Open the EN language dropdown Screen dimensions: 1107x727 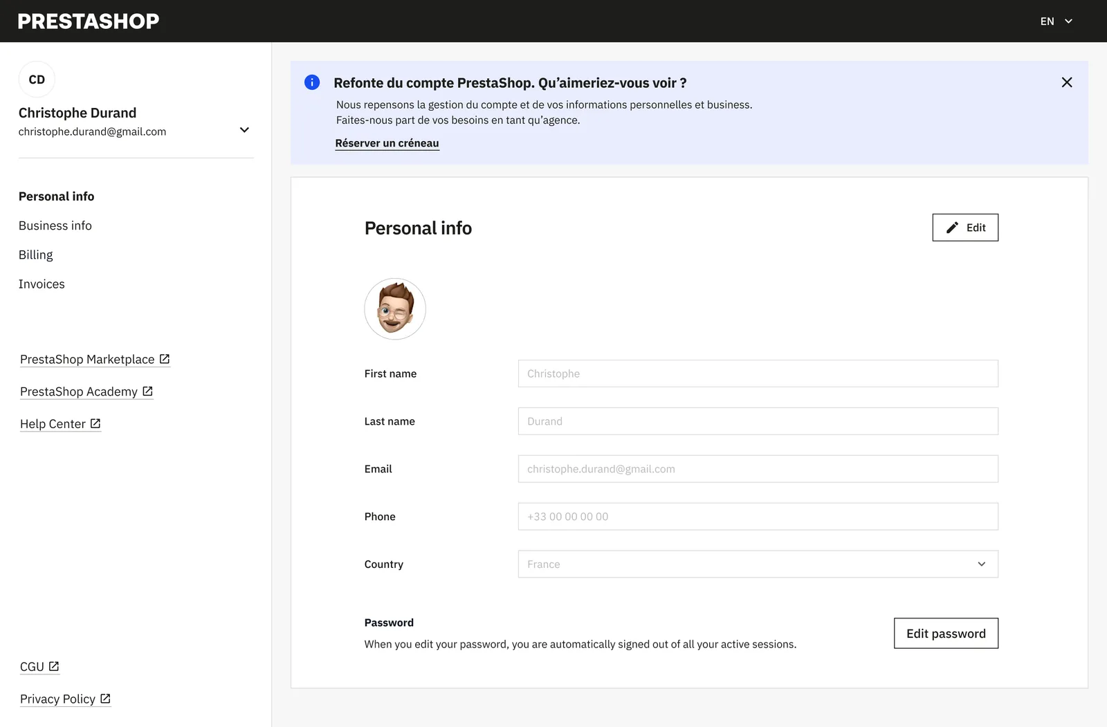[1056, 21]
